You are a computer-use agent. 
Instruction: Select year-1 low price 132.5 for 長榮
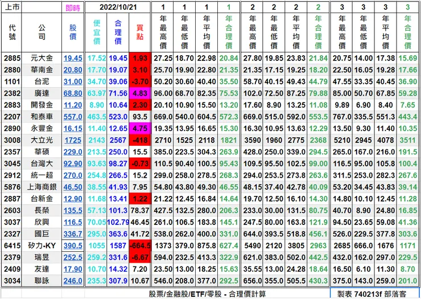coord(184,211)
